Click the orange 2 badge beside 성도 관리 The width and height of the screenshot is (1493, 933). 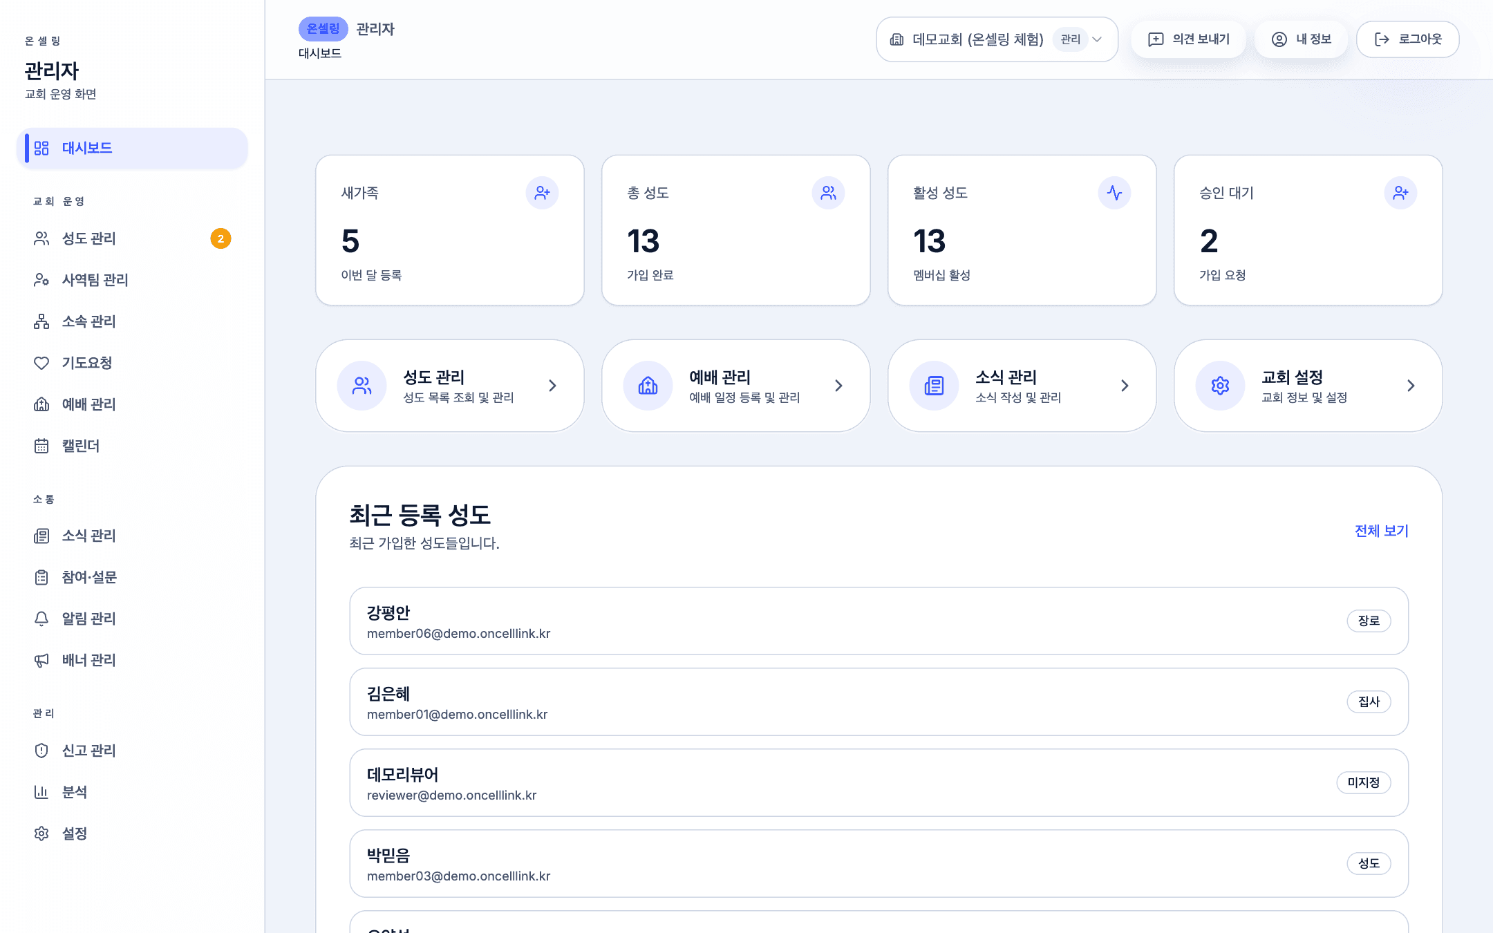[220, 238]
